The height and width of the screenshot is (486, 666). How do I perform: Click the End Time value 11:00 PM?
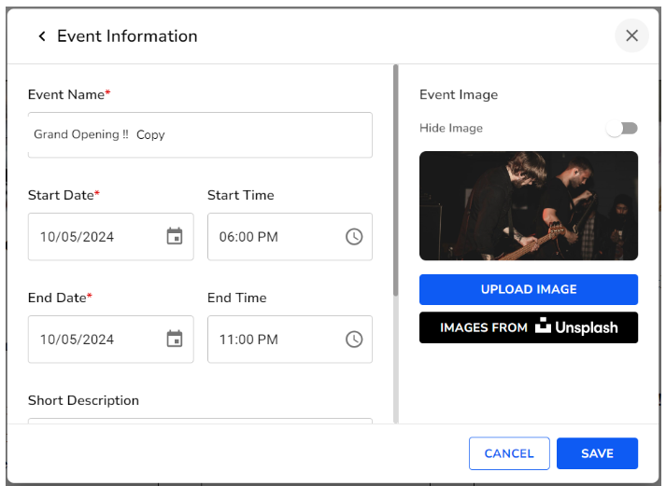coord(249,340)
